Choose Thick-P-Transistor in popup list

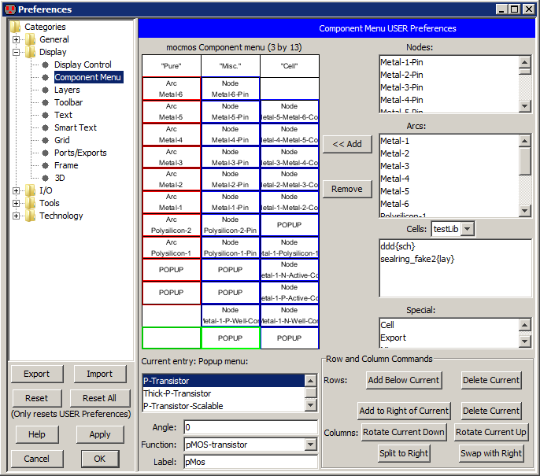(177, 393)
